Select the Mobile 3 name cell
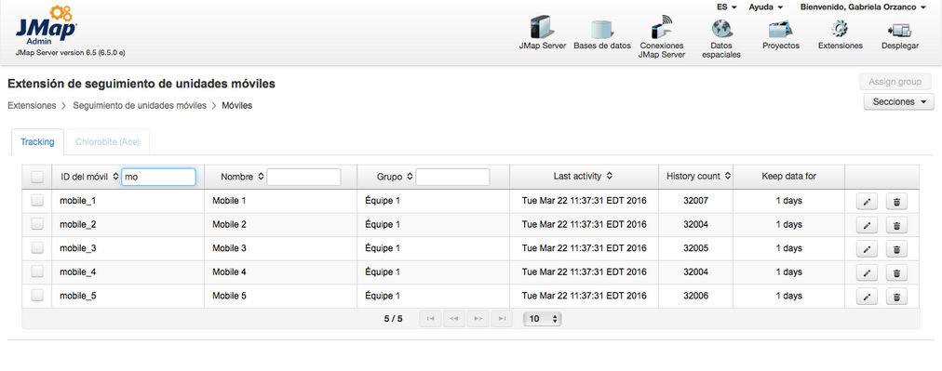 point(280,248)
